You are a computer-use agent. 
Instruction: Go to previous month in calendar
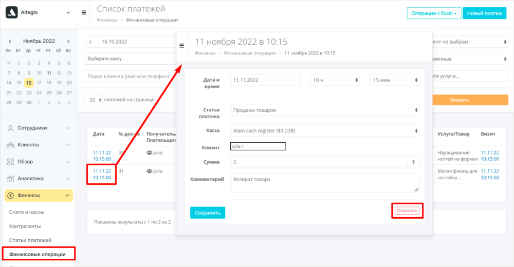point(10,41)
